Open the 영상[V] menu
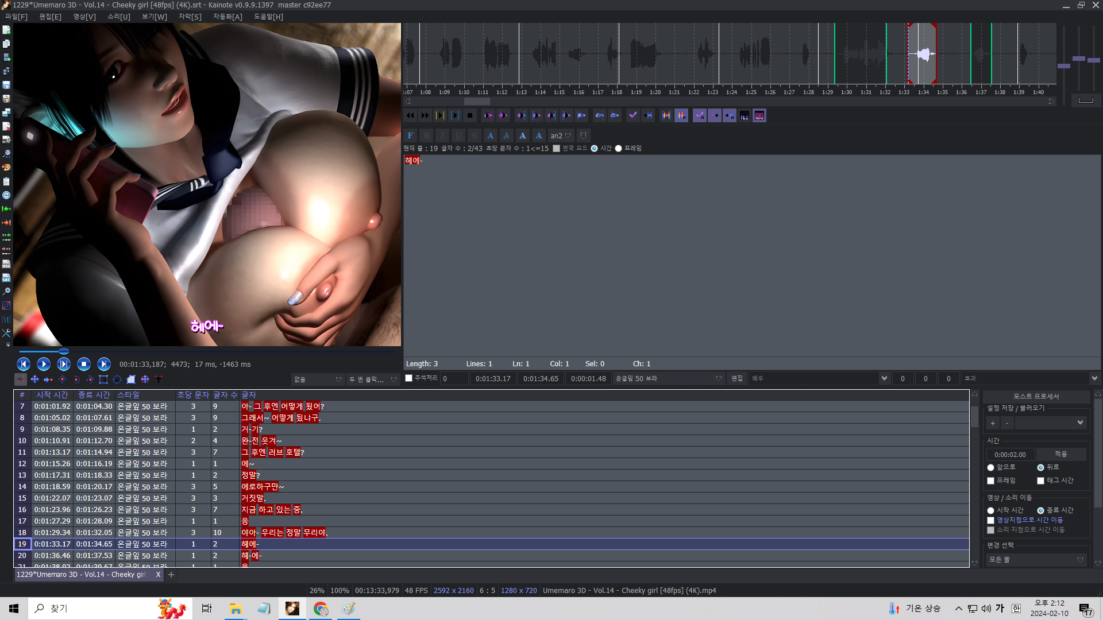 84,17
